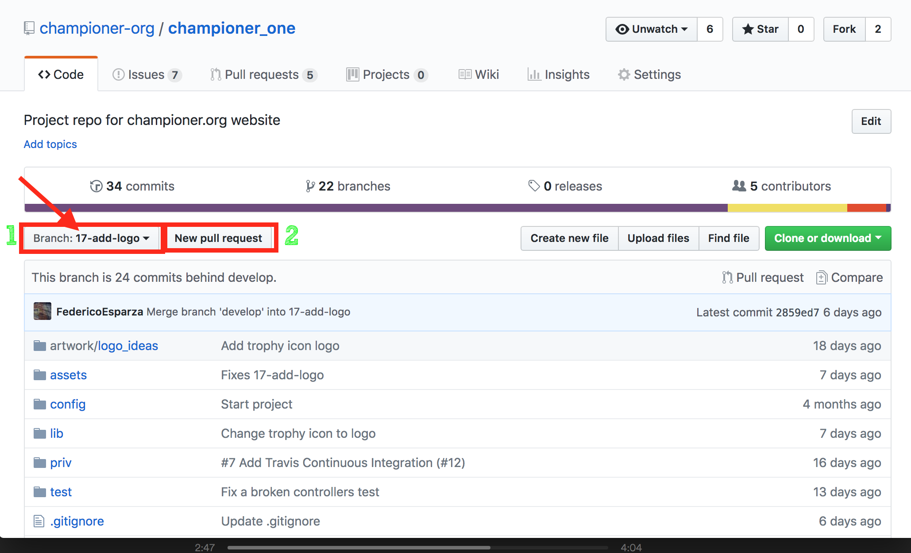Star the repository

pos(760,29)
